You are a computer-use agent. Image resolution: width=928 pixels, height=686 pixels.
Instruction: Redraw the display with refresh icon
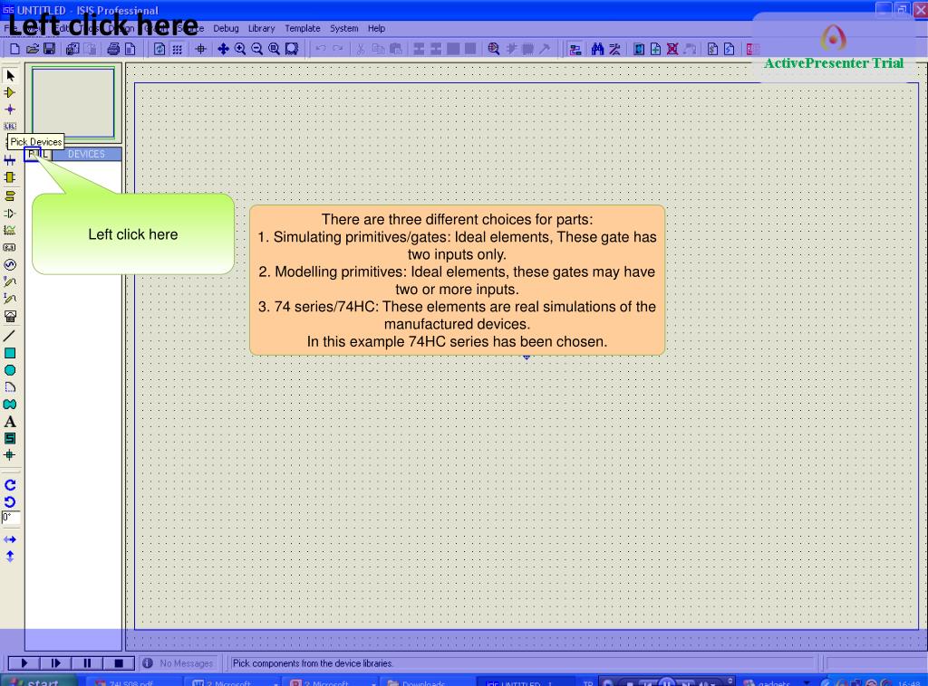tap(159, 49)
